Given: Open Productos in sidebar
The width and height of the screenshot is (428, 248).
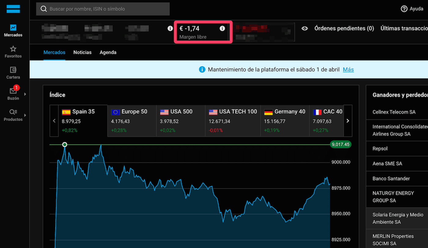Looking at the screenshot, I should coord(13,115).
